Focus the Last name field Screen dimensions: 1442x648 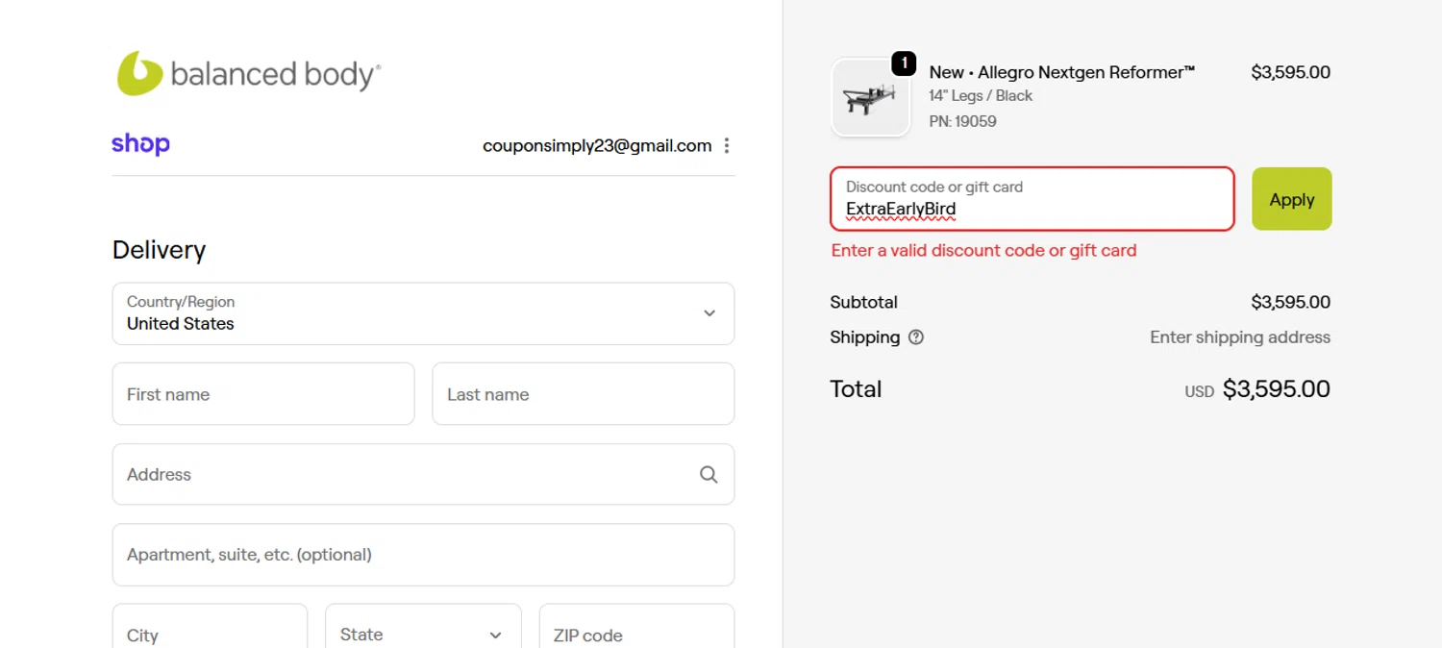point(584,393)
